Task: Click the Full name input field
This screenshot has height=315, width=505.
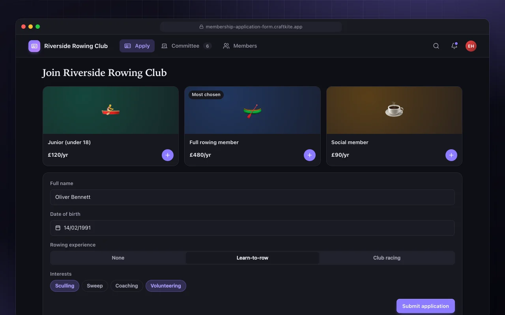Action: [252, 197]
